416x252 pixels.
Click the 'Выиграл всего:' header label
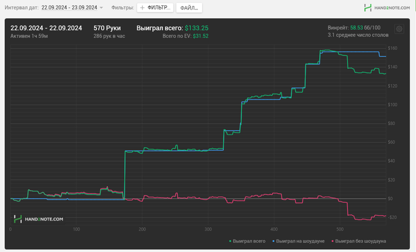pyautogui.click(x=160, y=28)
